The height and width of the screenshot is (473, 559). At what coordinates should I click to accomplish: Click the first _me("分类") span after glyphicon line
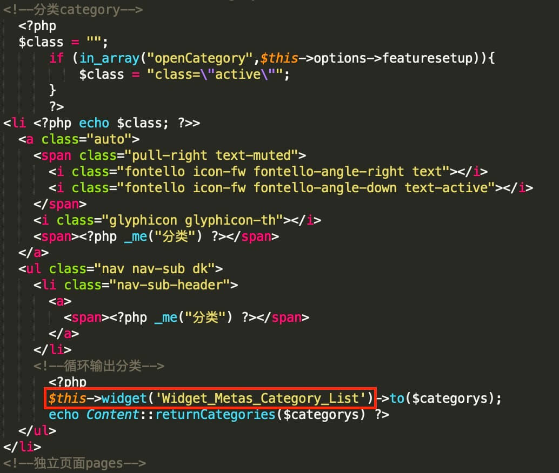coord(156,236)
